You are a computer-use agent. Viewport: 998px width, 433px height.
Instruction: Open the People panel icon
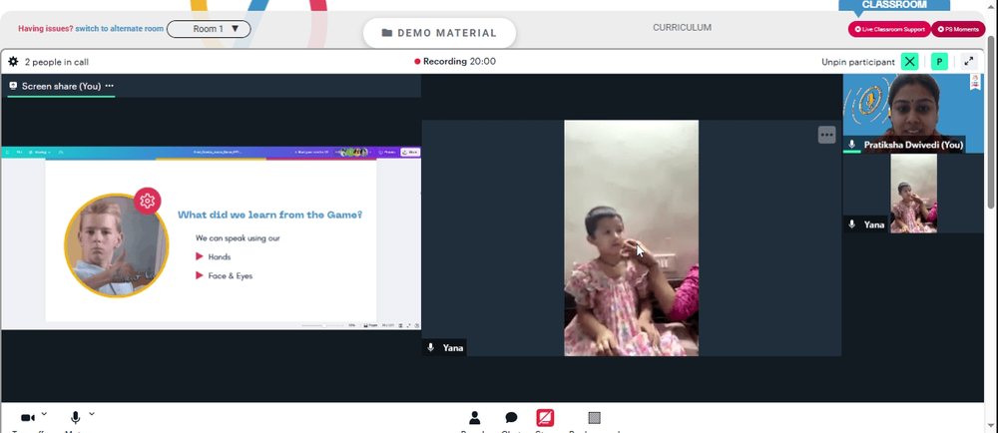point(474,418)
